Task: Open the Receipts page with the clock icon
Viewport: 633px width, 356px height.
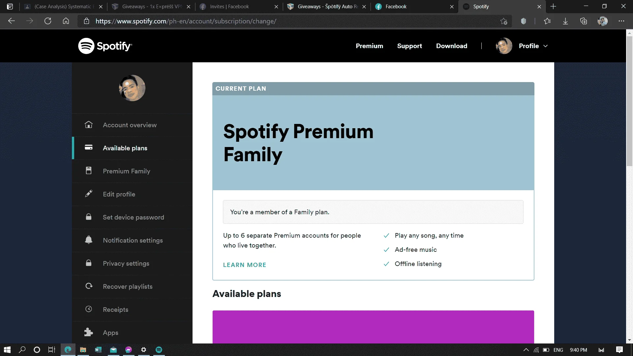Action: click(x=132, y=310)
